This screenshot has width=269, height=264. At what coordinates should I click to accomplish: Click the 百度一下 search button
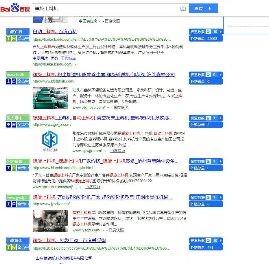tap(203, 8)
